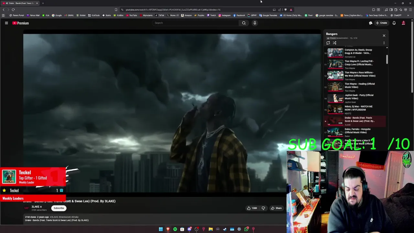The height and width of the screenshot is (233, 414).
Task: Open the Instagram bookmark
Action: [x=224, y=15]
